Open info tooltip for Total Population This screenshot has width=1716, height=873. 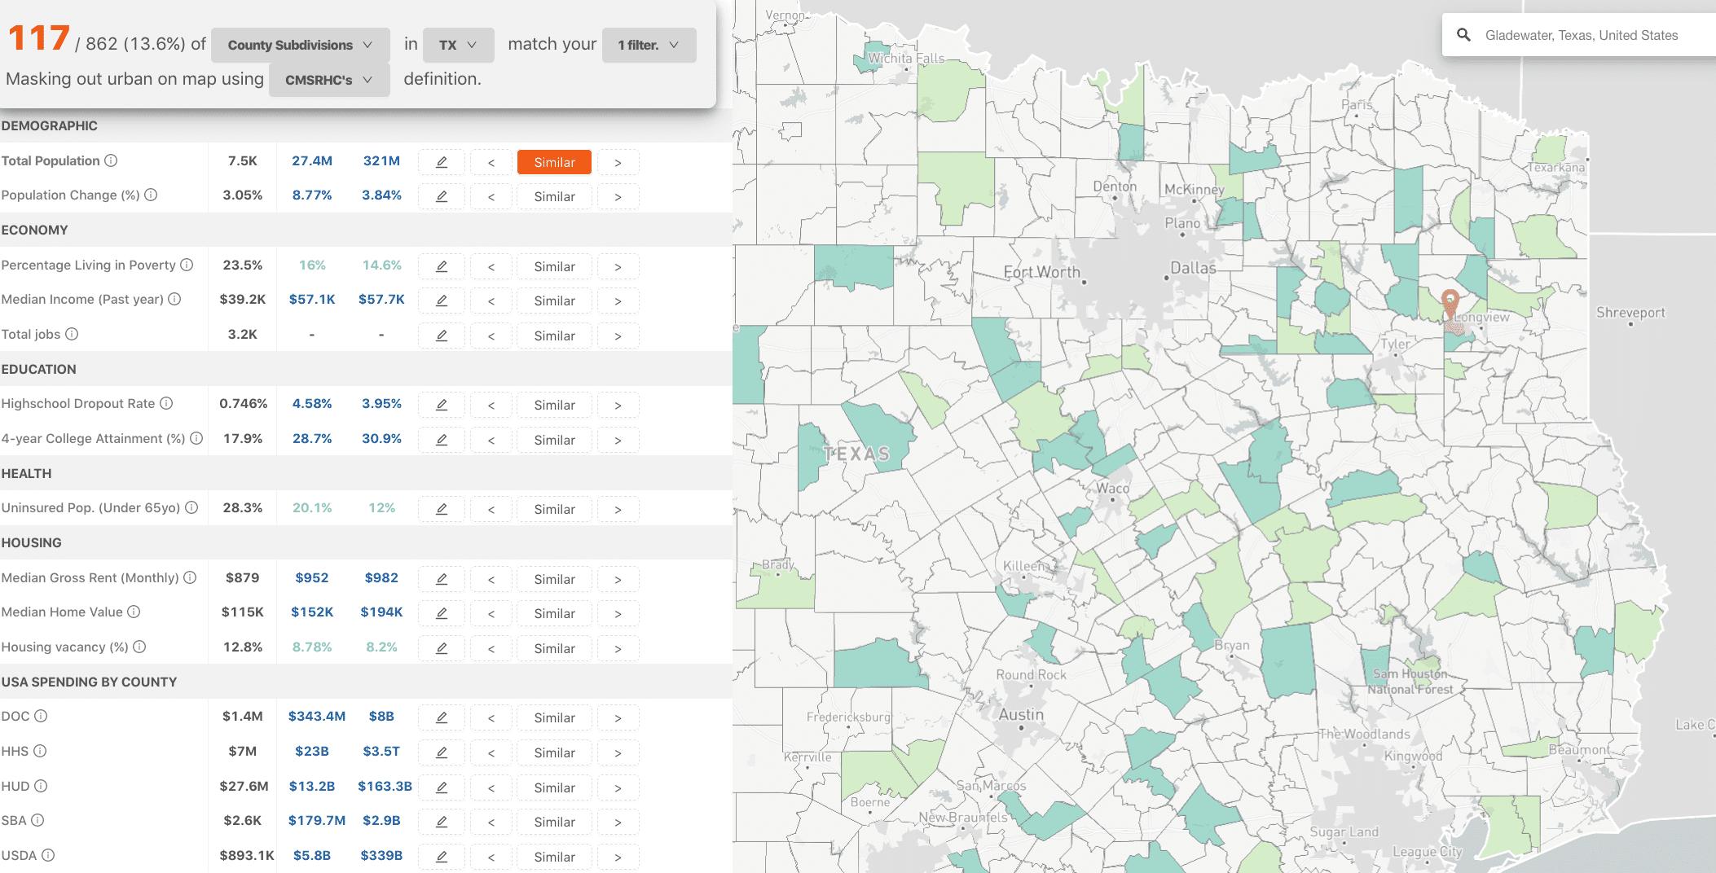coord(111,160)
